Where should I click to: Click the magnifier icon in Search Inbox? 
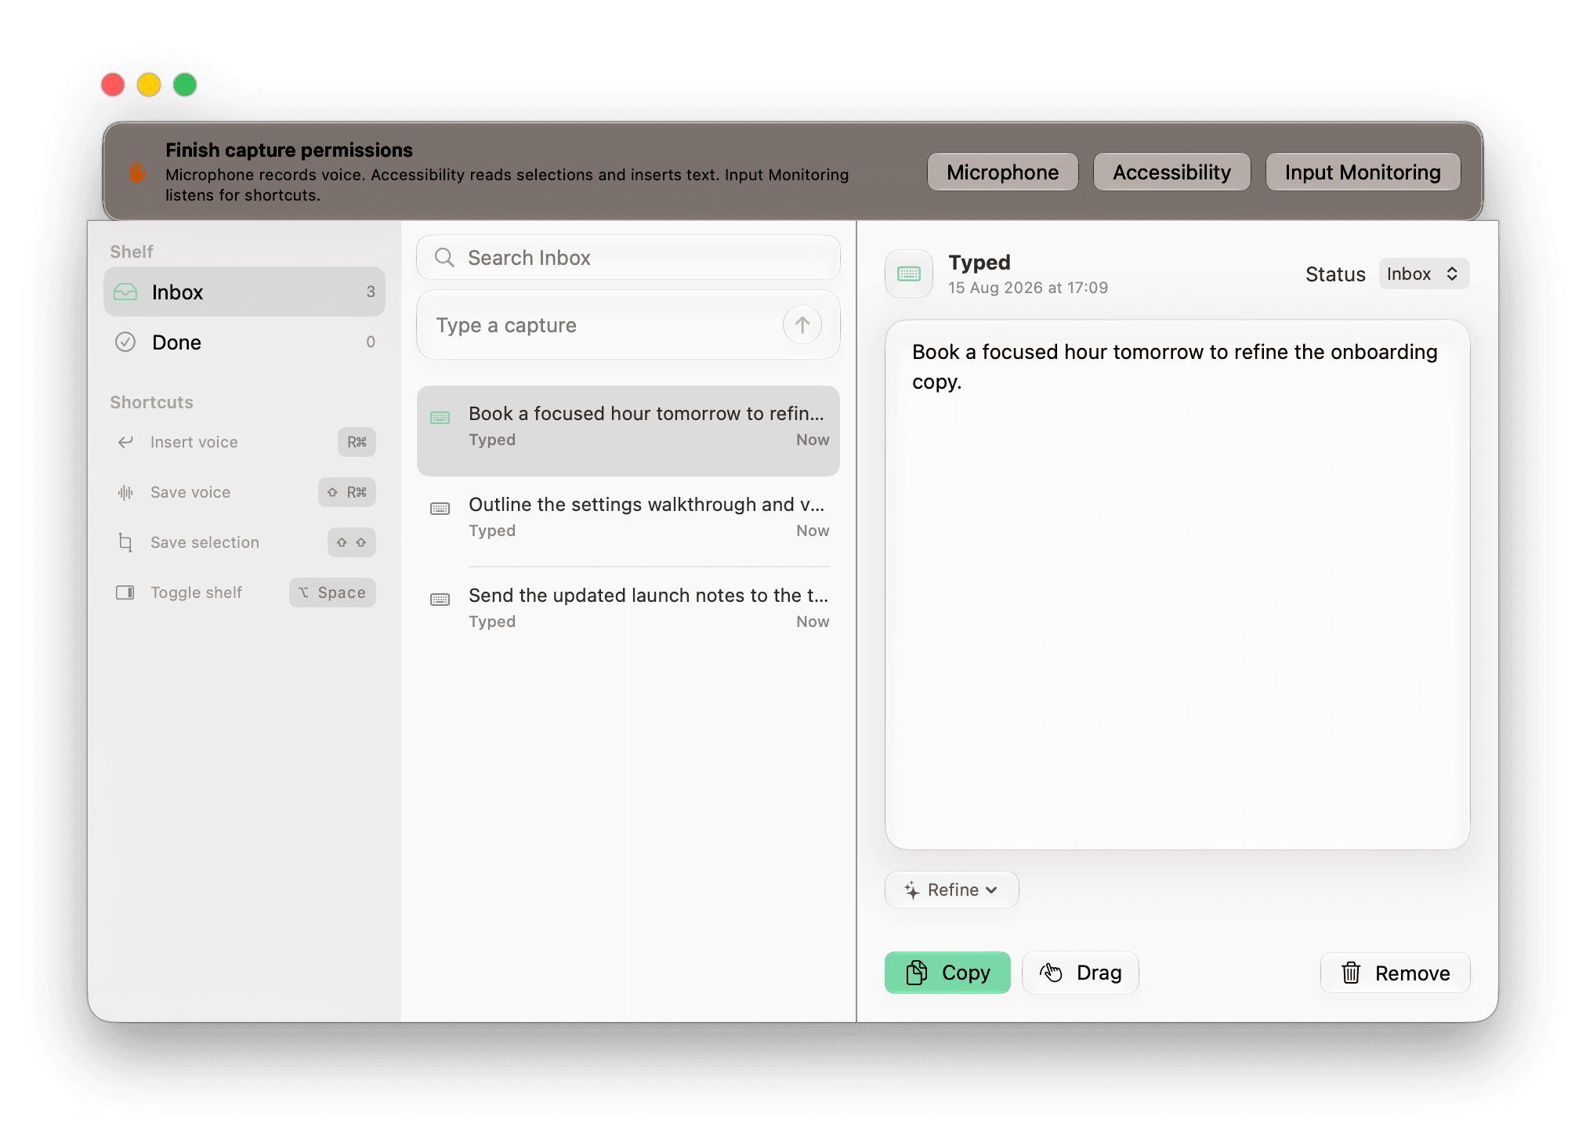pos(444,258)
